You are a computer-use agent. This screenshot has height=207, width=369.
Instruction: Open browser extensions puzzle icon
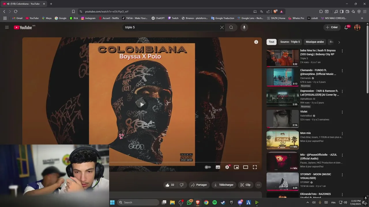pos(321,11)
